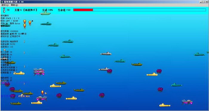Minimize the game window

tap(201, 2)
